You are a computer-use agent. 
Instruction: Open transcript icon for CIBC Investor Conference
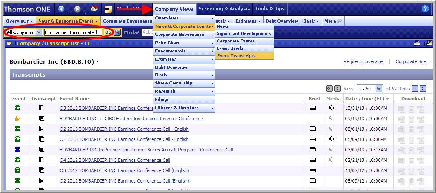[42, 118]
